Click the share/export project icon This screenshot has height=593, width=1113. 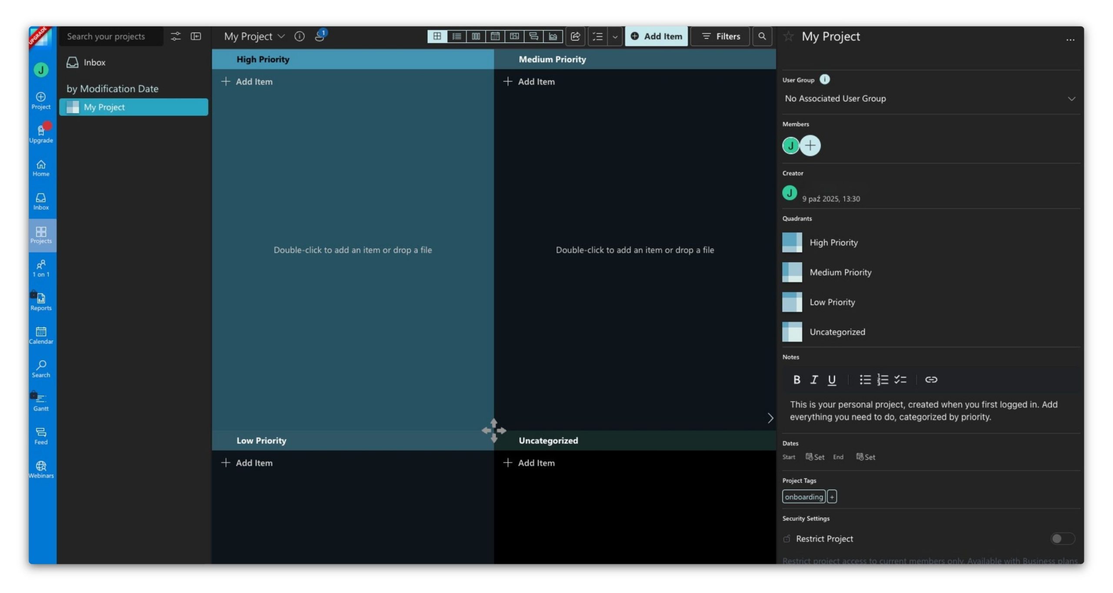coord(575,36)
